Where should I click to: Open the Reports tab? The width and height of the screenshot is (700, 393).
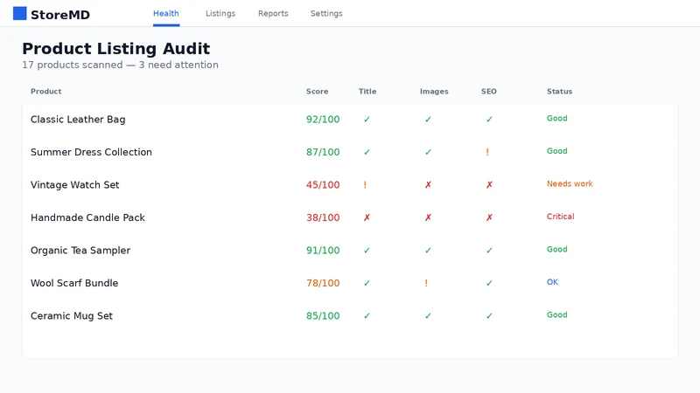point(273,13)
